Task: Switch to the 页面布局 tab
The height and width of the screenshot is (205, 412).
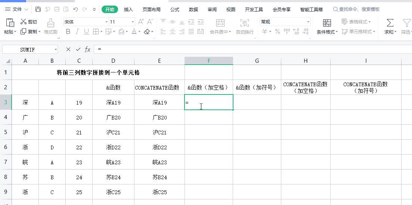Action: click(x=151, y=10)
